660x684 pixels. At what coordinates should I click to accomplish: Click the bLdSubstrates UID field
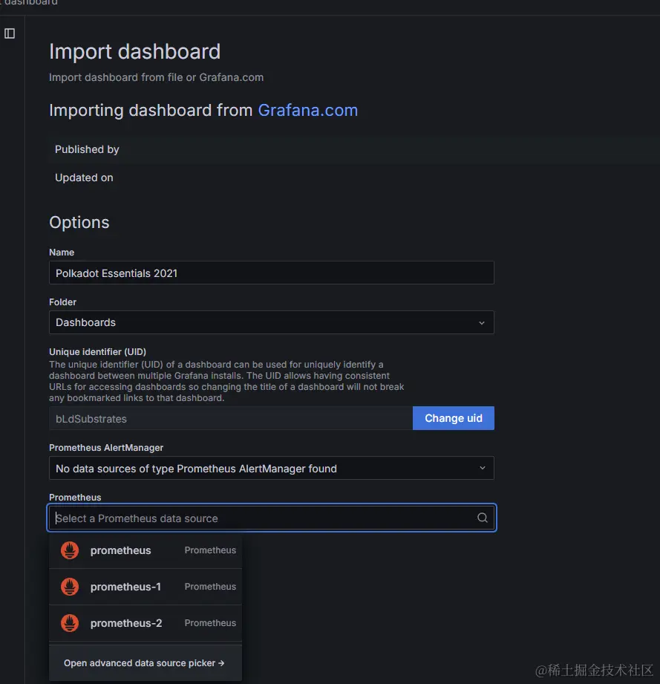pyautogui.click(x=231, y=419)
